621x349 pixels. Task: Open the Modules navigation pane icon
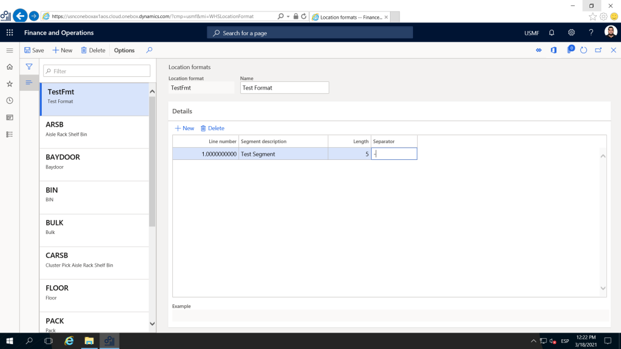9,134
